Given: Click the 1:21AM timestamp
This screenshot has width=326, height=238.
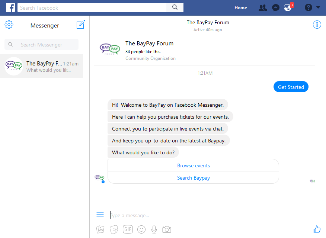Looking at the screenshot, I should click(x=205, y=73).
